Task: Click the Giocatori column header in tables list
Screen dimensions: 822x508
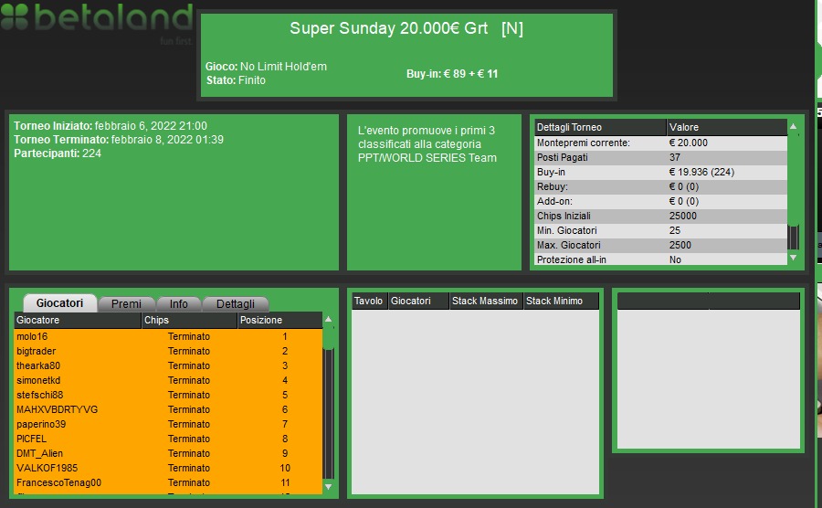Action: [418, 301]
